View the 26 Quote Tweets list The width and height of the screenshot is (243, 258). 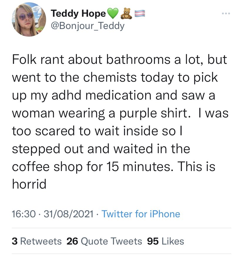click(x=104, y=241)
